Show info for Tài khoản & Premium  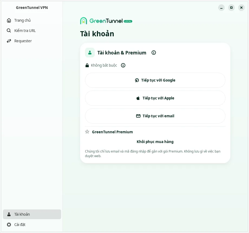(154, 53)
